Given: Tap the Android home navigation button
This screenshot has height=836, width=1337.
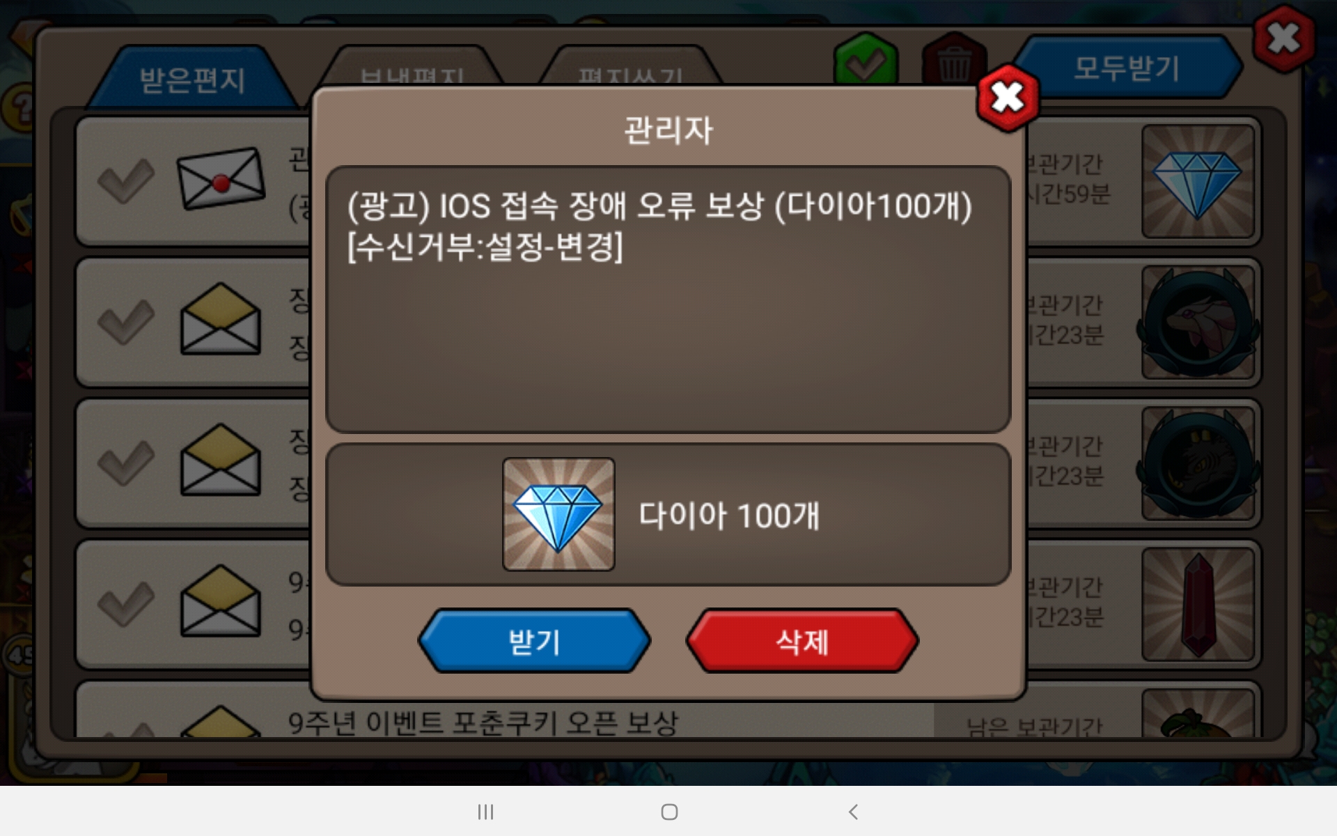Looking at the screenshot, I should tap(669, 812).
